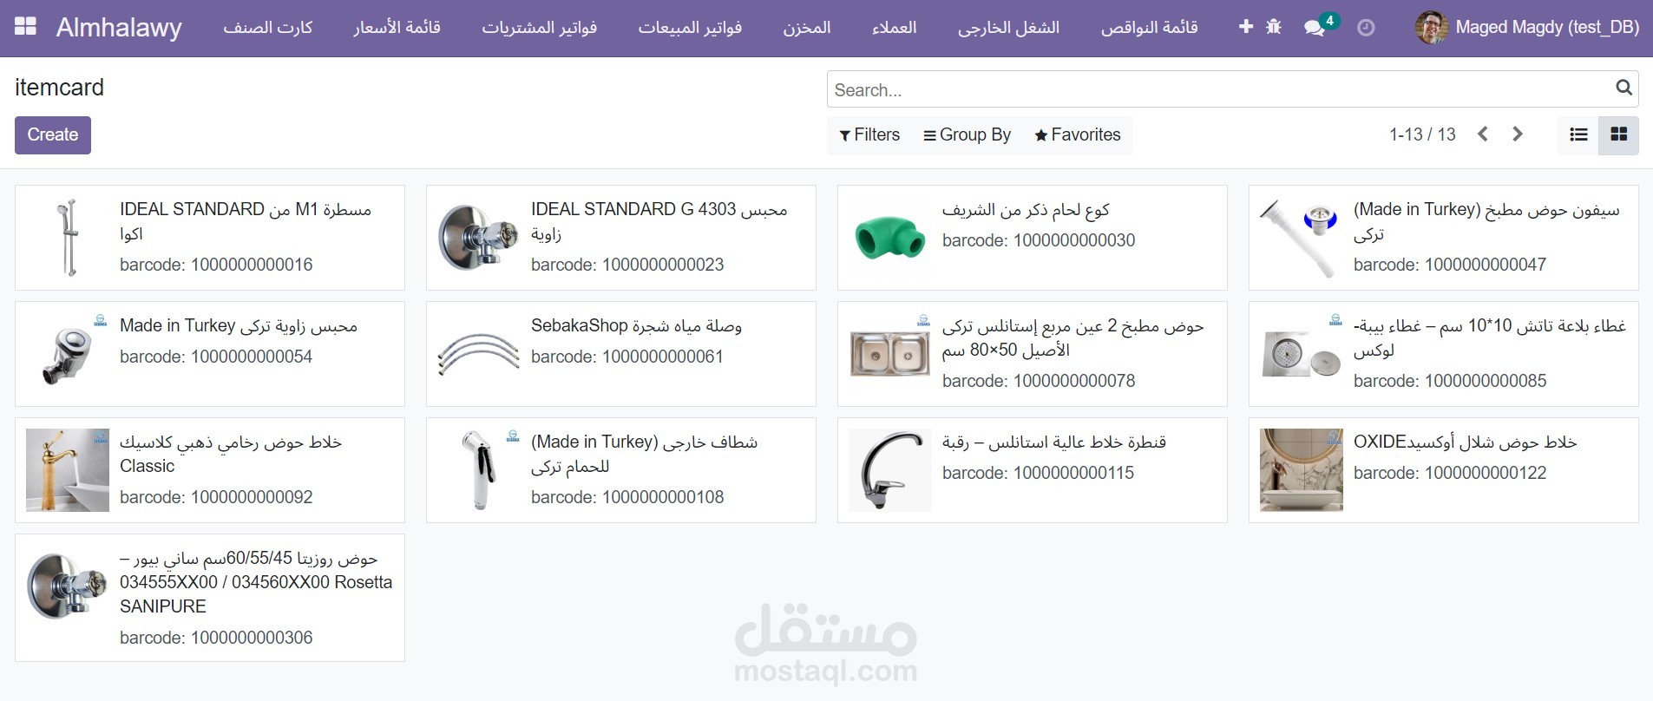Expand the Filters dropdown
The width and height of the screenshot is (1653, 701).
pos(869,135)
